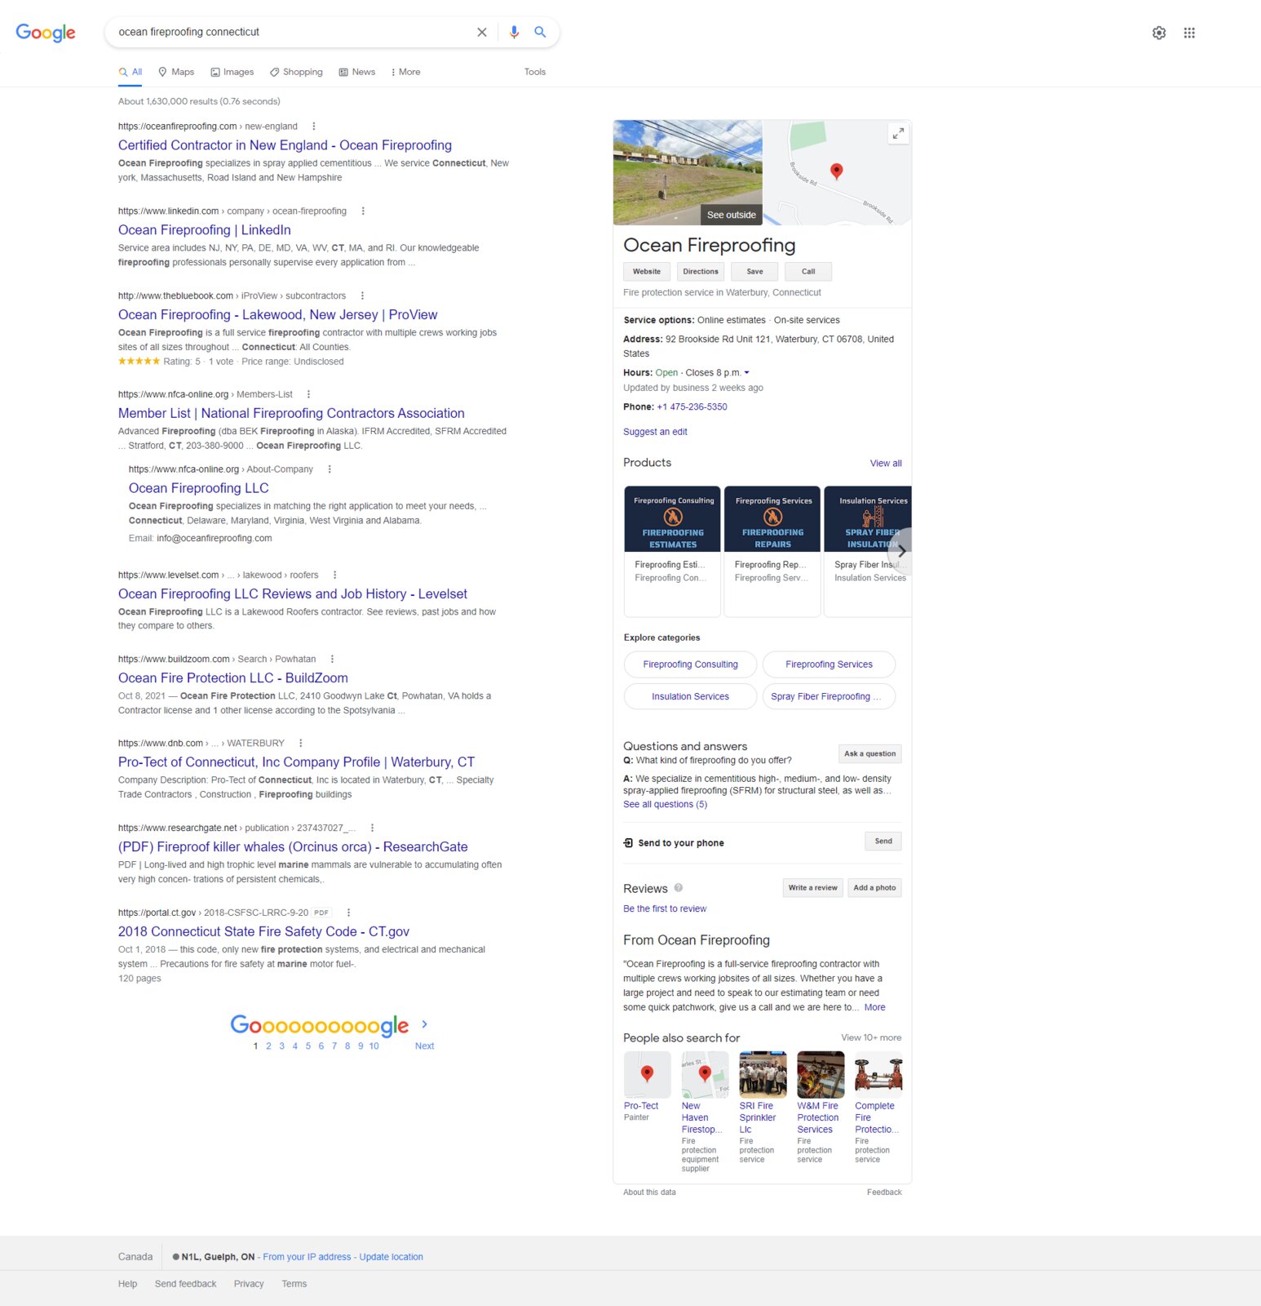Select Insulation Services category chip
This screenshot has height=1306, width=1261.
[690, 696]
